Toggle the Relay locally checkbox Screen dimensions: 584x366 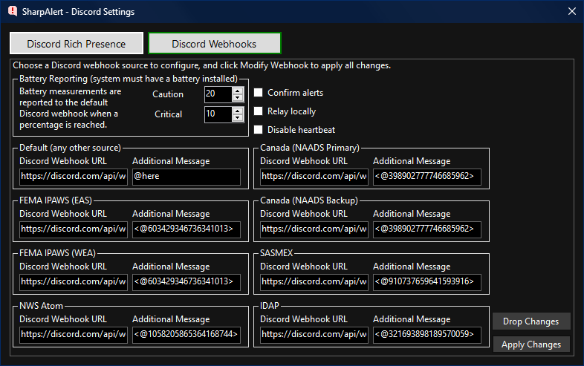click(259, 111)
